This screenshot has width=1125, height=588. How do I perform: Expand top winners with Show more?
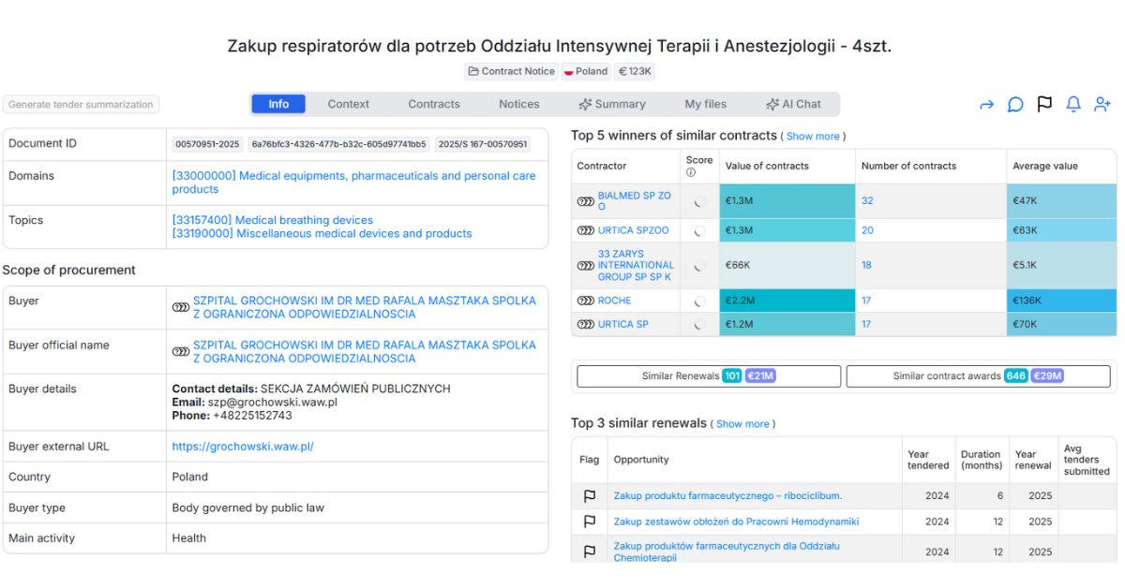click(x=813, y=137)
